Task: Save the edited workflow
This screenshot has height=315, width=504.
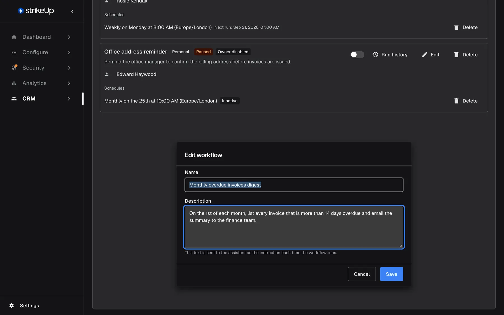Action: pyautogui.click(x=391, y=274)
